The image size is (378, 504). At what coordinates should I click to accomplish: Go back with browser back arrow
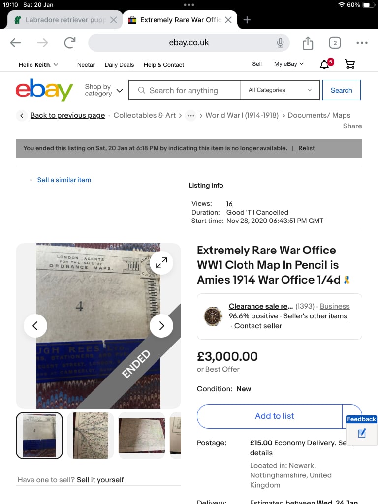pos(15,43)
